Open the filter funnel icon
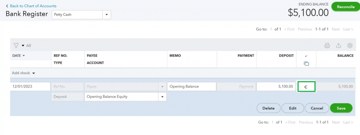The image size is (360, 135). tap(16, 45)
